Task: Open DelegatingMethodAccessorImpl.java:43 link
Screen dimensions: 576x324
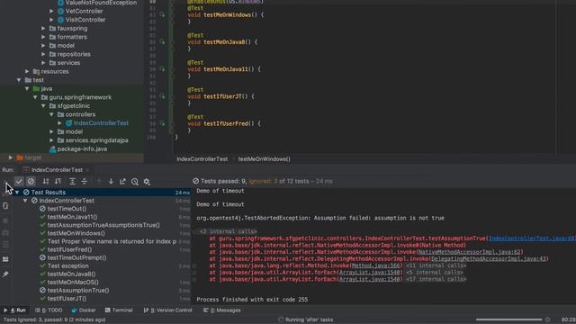Action: click(x=489, y=258)
